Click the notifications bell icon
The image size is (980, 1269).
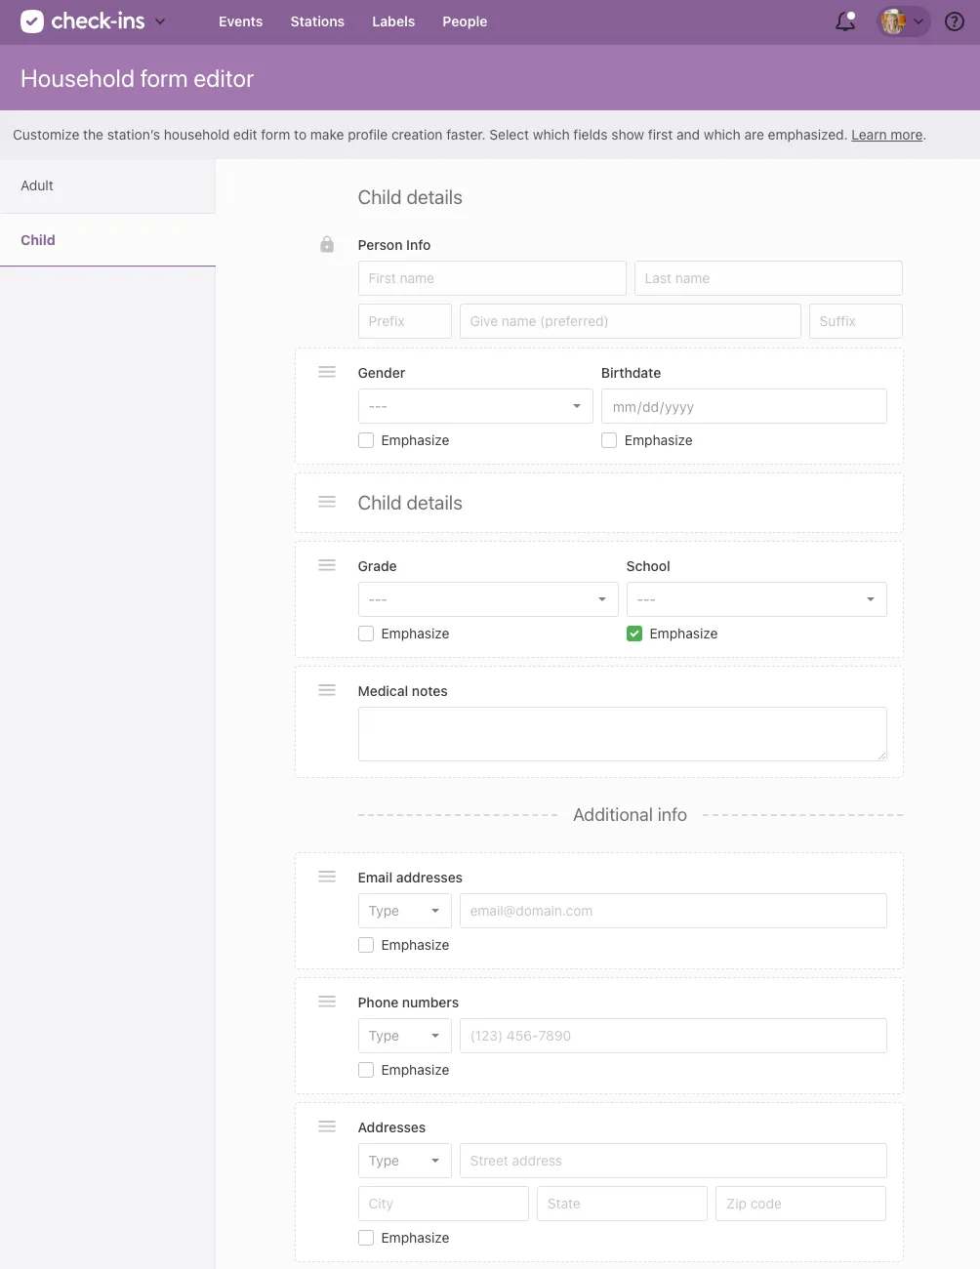pos(845,21)
